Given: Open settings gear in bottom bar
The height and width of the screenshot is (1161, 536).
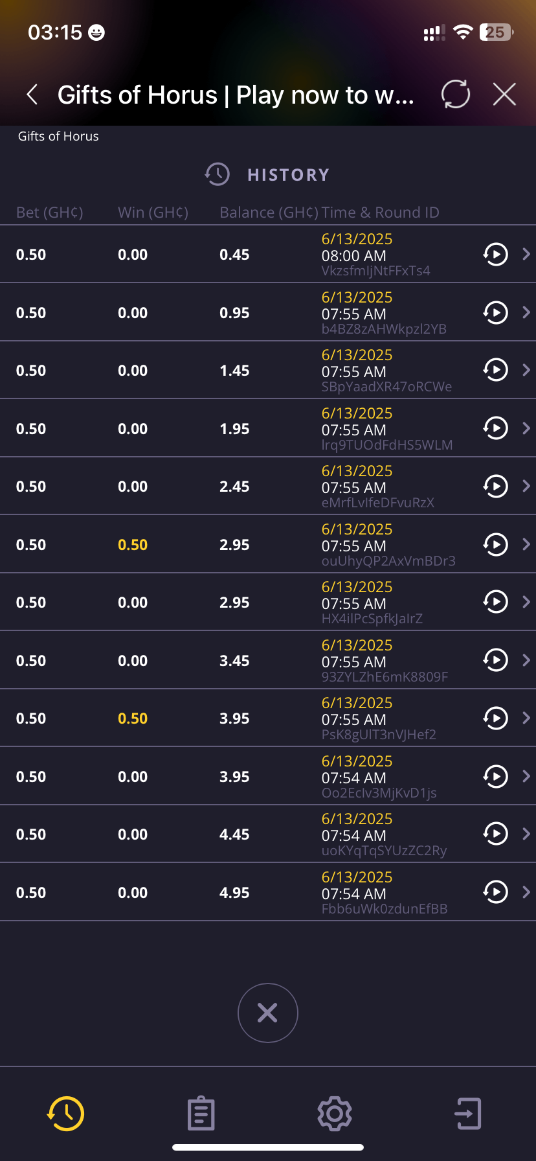Looking at the screenshot, I should pos(335,1114).
